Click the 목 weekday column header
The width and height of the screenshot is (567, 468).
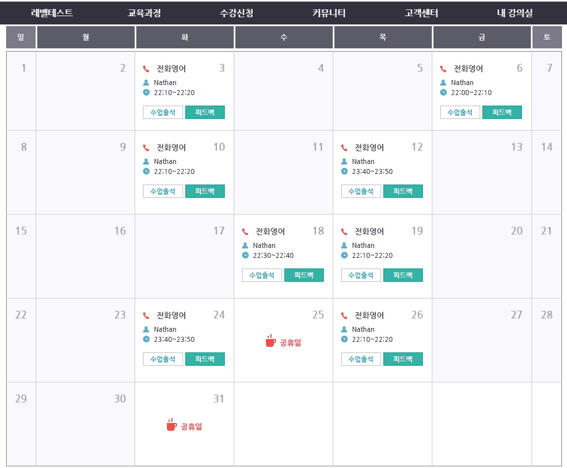click(383, 37)
